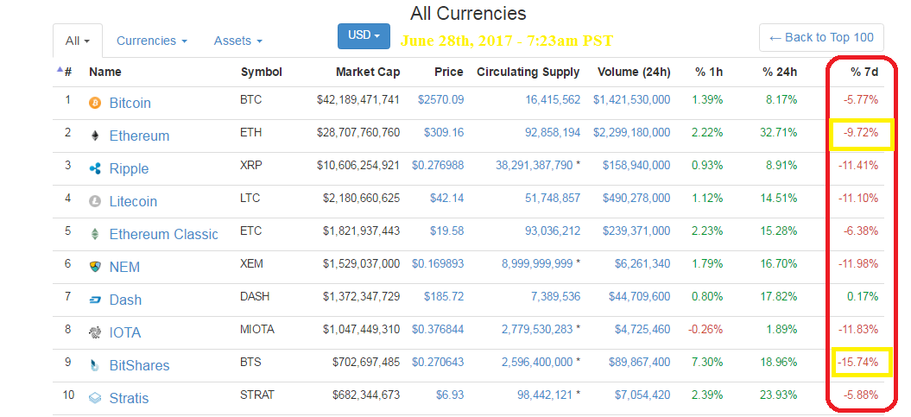911x417 pixels.
Task: Open the USD currency dropdown
Action: 364,35
